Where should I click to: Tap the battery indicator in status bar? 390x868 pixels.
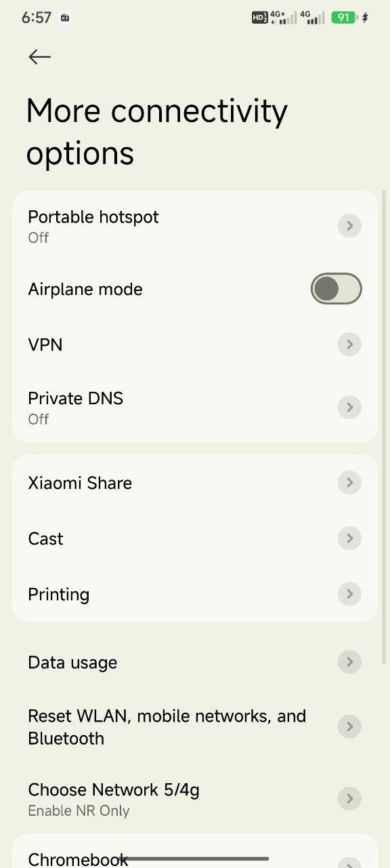(344, 18)
